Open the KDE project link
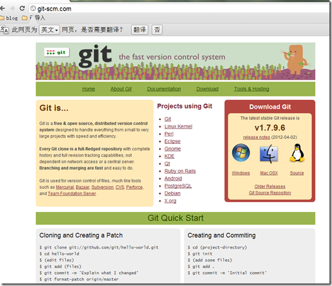 point(169,156)
